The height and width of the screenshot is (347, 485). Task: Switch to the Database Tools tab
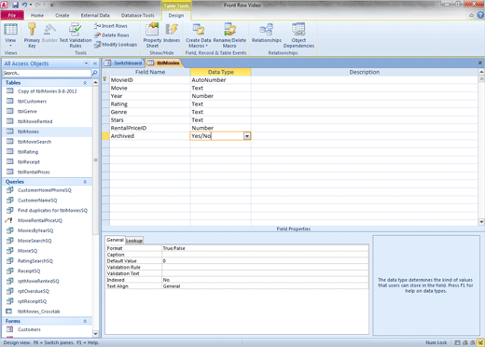pos(138,15)
